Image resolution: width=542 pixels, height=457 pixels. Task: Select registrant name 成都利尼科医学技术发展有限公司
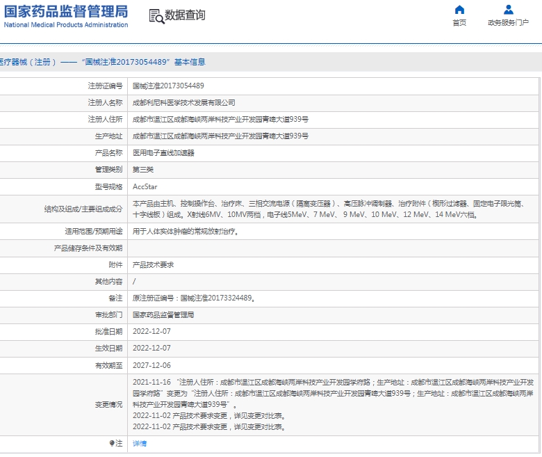(184, 103)
